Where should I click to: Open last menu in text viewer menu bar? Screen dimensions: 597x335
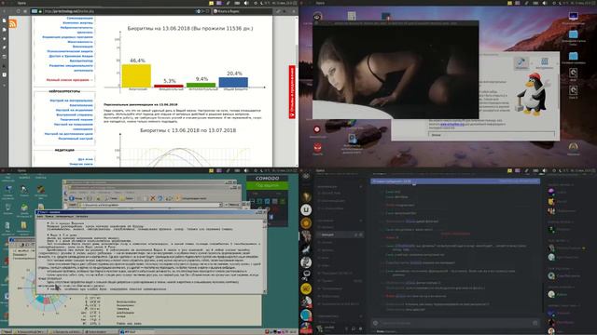click(81, 216)
